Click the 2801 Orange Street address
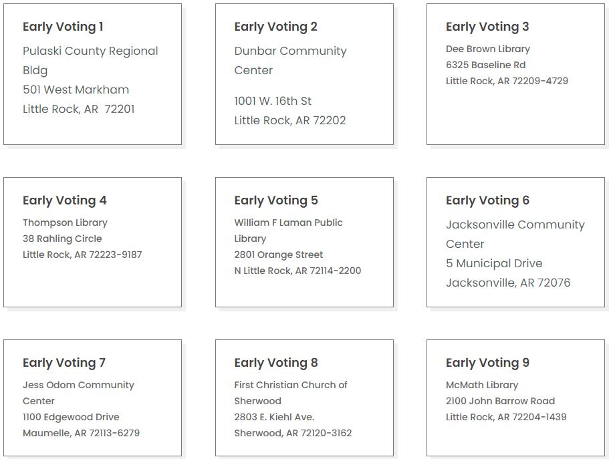The width and height of the screenshot is (609, 459). click(278, 255)
